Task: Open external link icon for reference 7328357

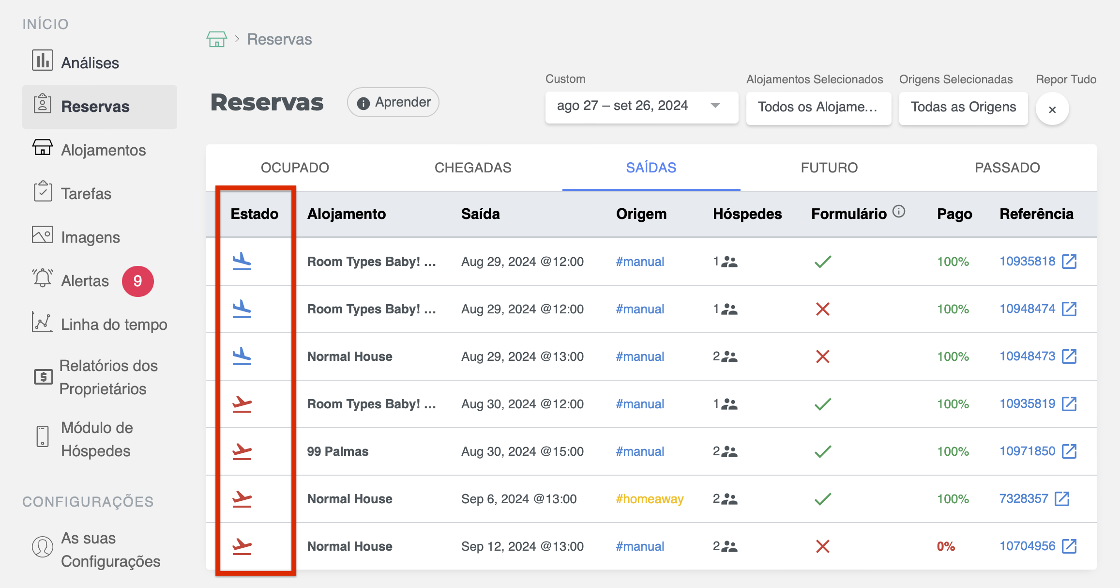Action: pyautogui.click(x=1062, y=499)
